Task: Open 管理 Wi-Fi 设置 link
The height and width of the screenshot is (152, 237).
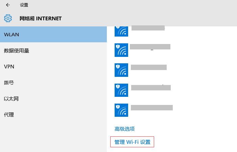Action: [132, 142]
